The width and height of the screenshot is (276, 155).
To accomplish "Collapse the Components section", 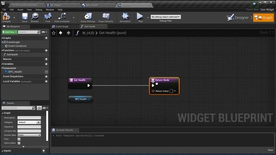I will tap(2, 68).
